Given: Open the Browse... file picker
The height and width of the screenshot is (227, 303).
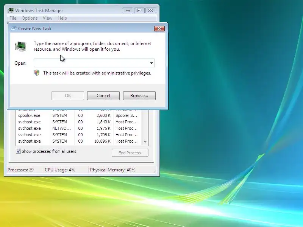Looking at the screenshot, I should coord(139,96).
